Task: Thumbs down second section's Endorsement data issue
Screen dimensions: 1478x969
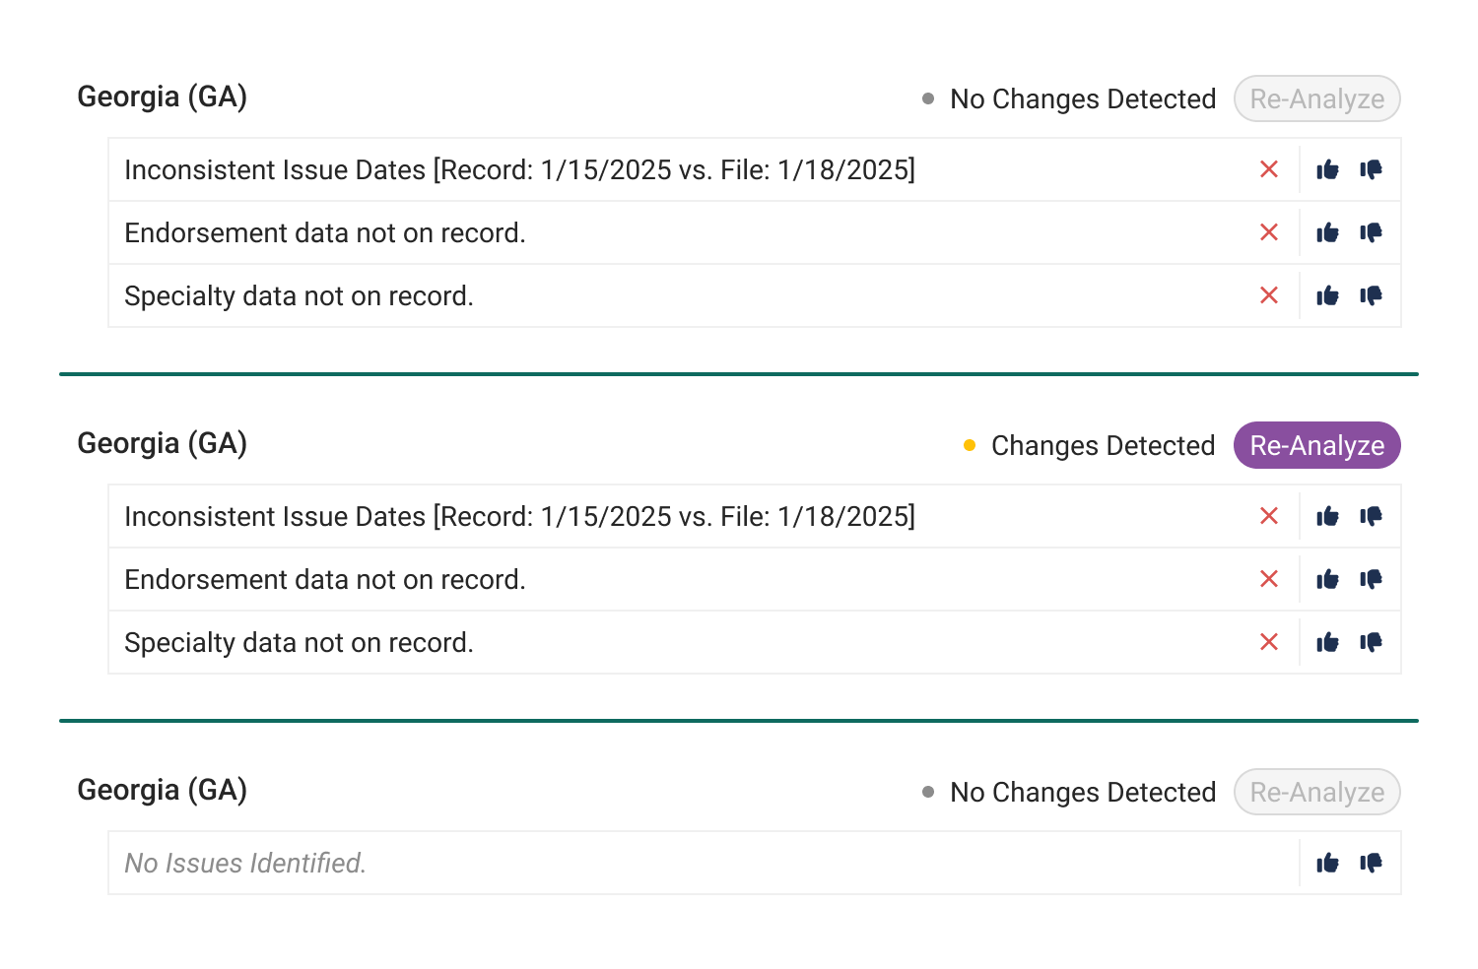Action: pos(1371,579)
